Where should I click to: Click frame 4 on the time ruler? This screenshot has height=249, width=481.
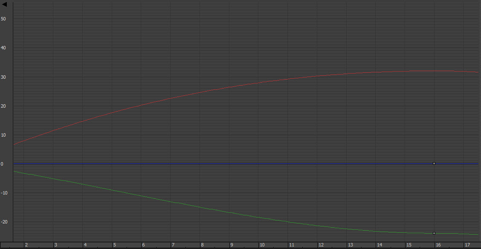[x=85, y=245]
